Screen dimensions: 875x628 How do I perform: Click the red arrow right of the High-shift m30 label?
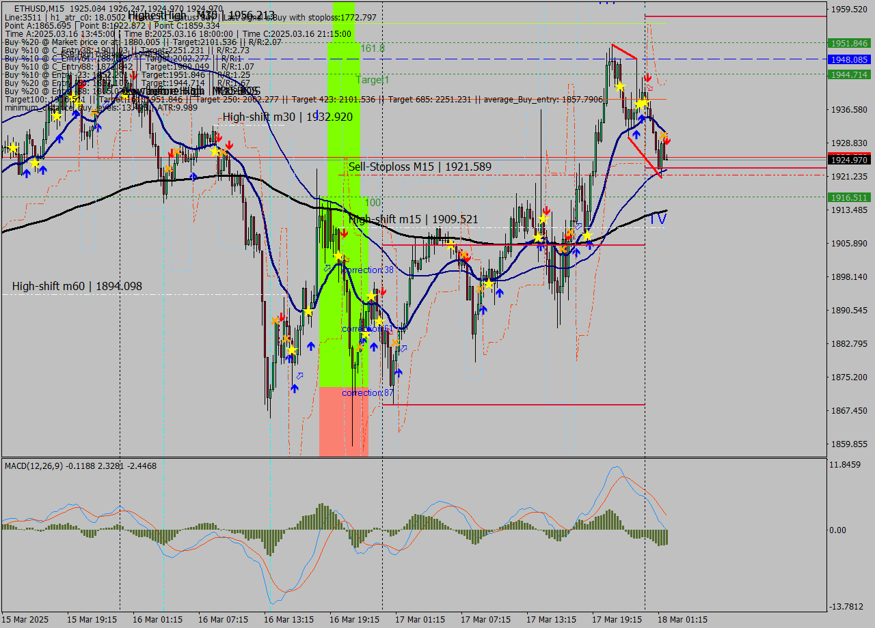click(x=229, y=145)
